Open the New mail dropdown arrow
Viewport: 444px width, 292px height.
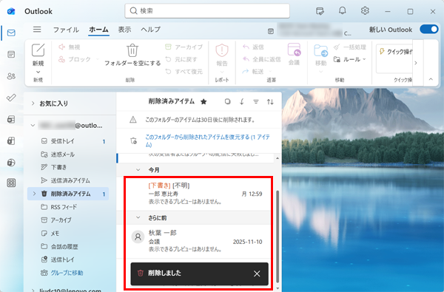point(38,72)
